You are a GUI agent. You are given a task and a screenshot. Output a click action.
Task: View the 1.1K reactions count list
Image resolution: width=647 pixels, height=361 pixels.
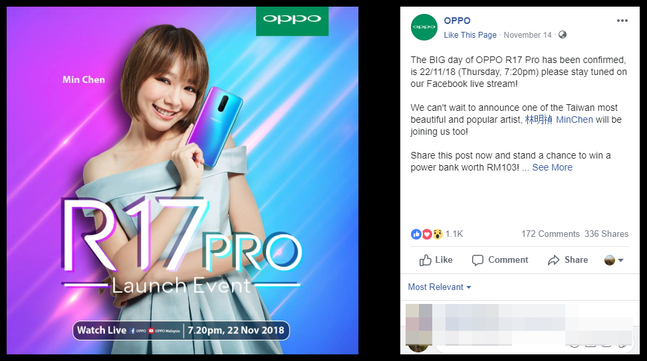pyautogui.click(x=454, y=234)
